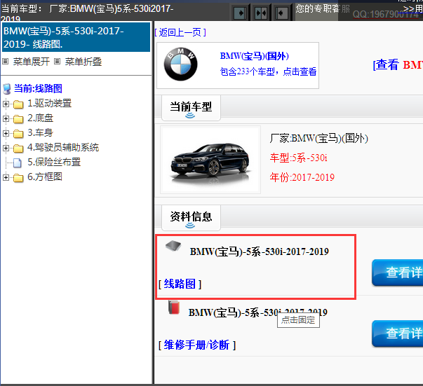Screen dimensions: 423x386
Task: Click text 年份:2017-2019
Action: click(x=302, y=177)
